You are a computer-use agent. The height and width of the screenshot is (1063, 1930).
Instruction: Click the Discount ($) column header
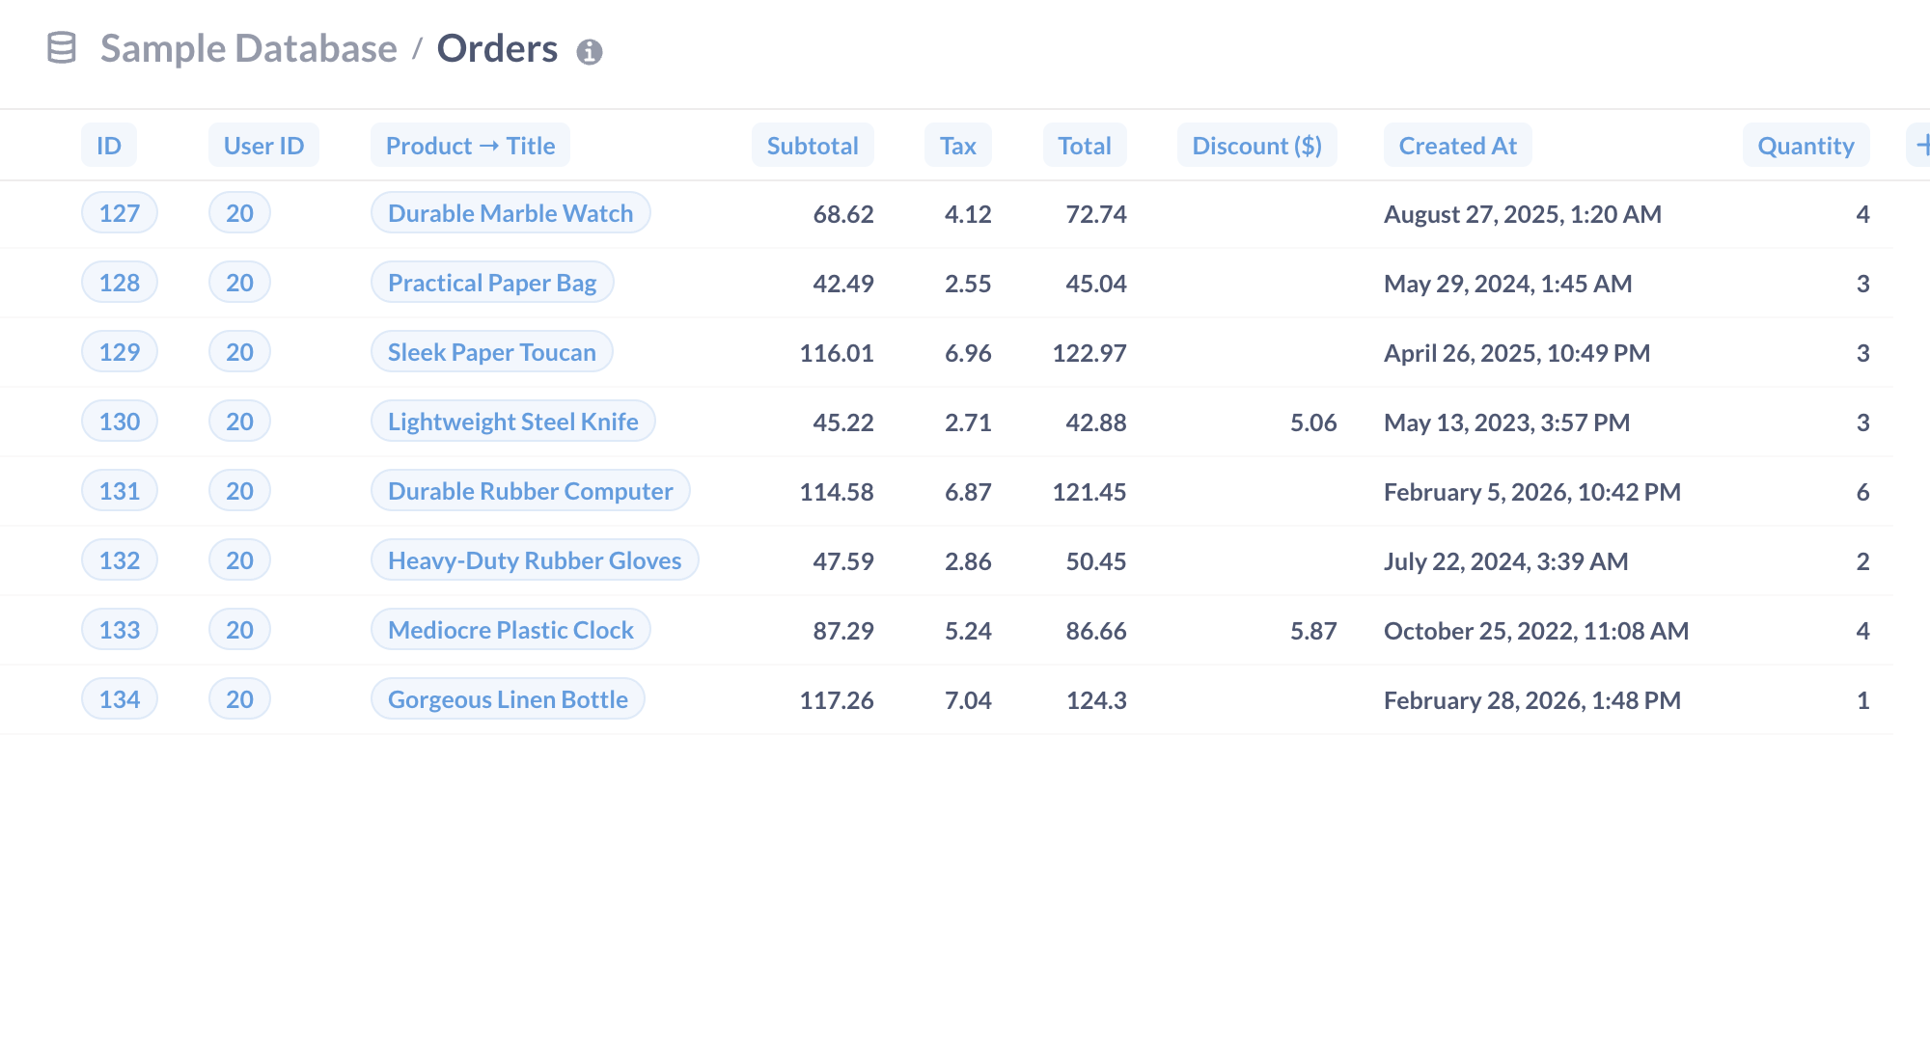click(1256, 146)
